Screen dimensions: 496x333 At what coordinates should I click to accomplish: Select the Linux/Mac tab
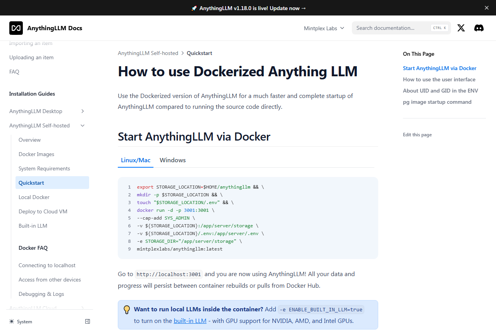136,160
